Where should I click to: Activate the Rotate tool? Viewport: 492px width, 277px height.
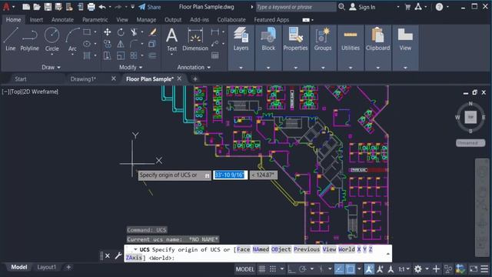(121, 32)
